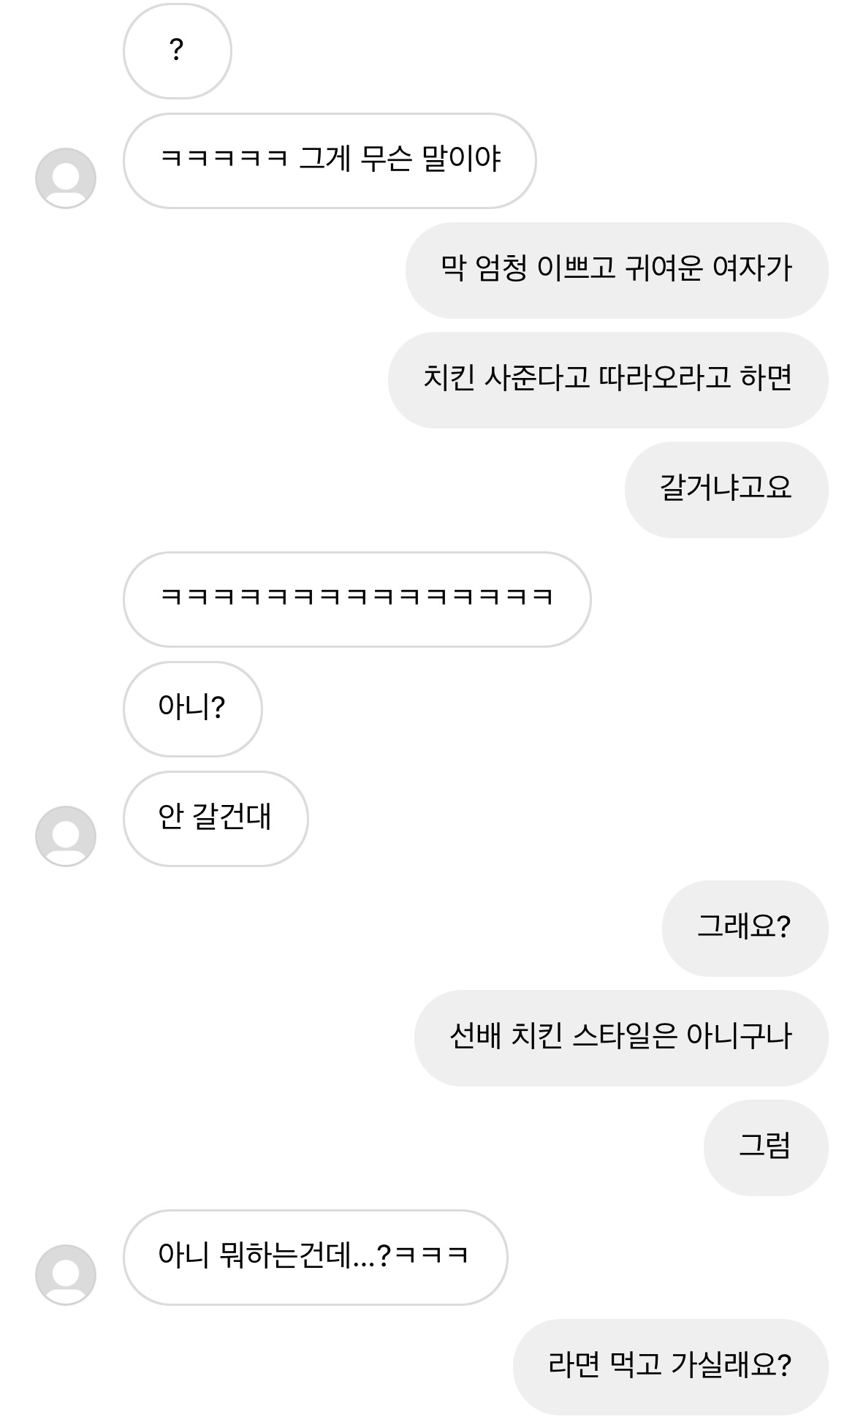
Task: Tap avatar beside '아니 뭐하는건데...?' message
Action: point(66,1275)
